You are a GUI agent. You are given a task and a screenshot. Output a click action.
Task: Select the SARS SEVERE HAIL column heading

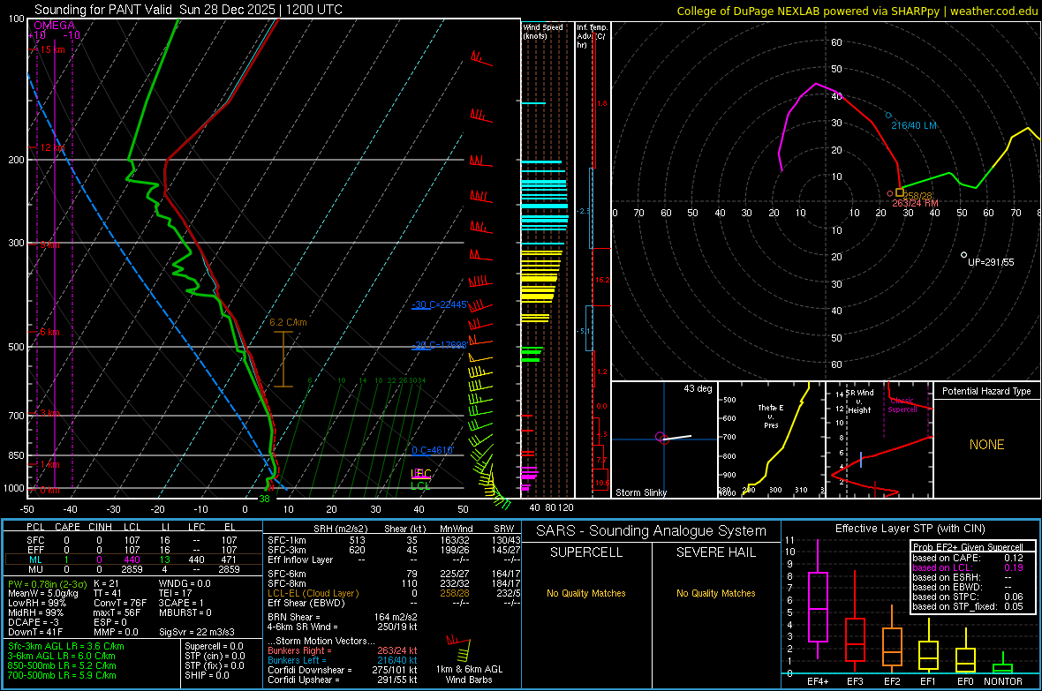click(716, 552)
